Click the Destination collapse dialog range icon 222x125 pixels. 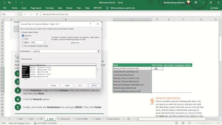99,51
